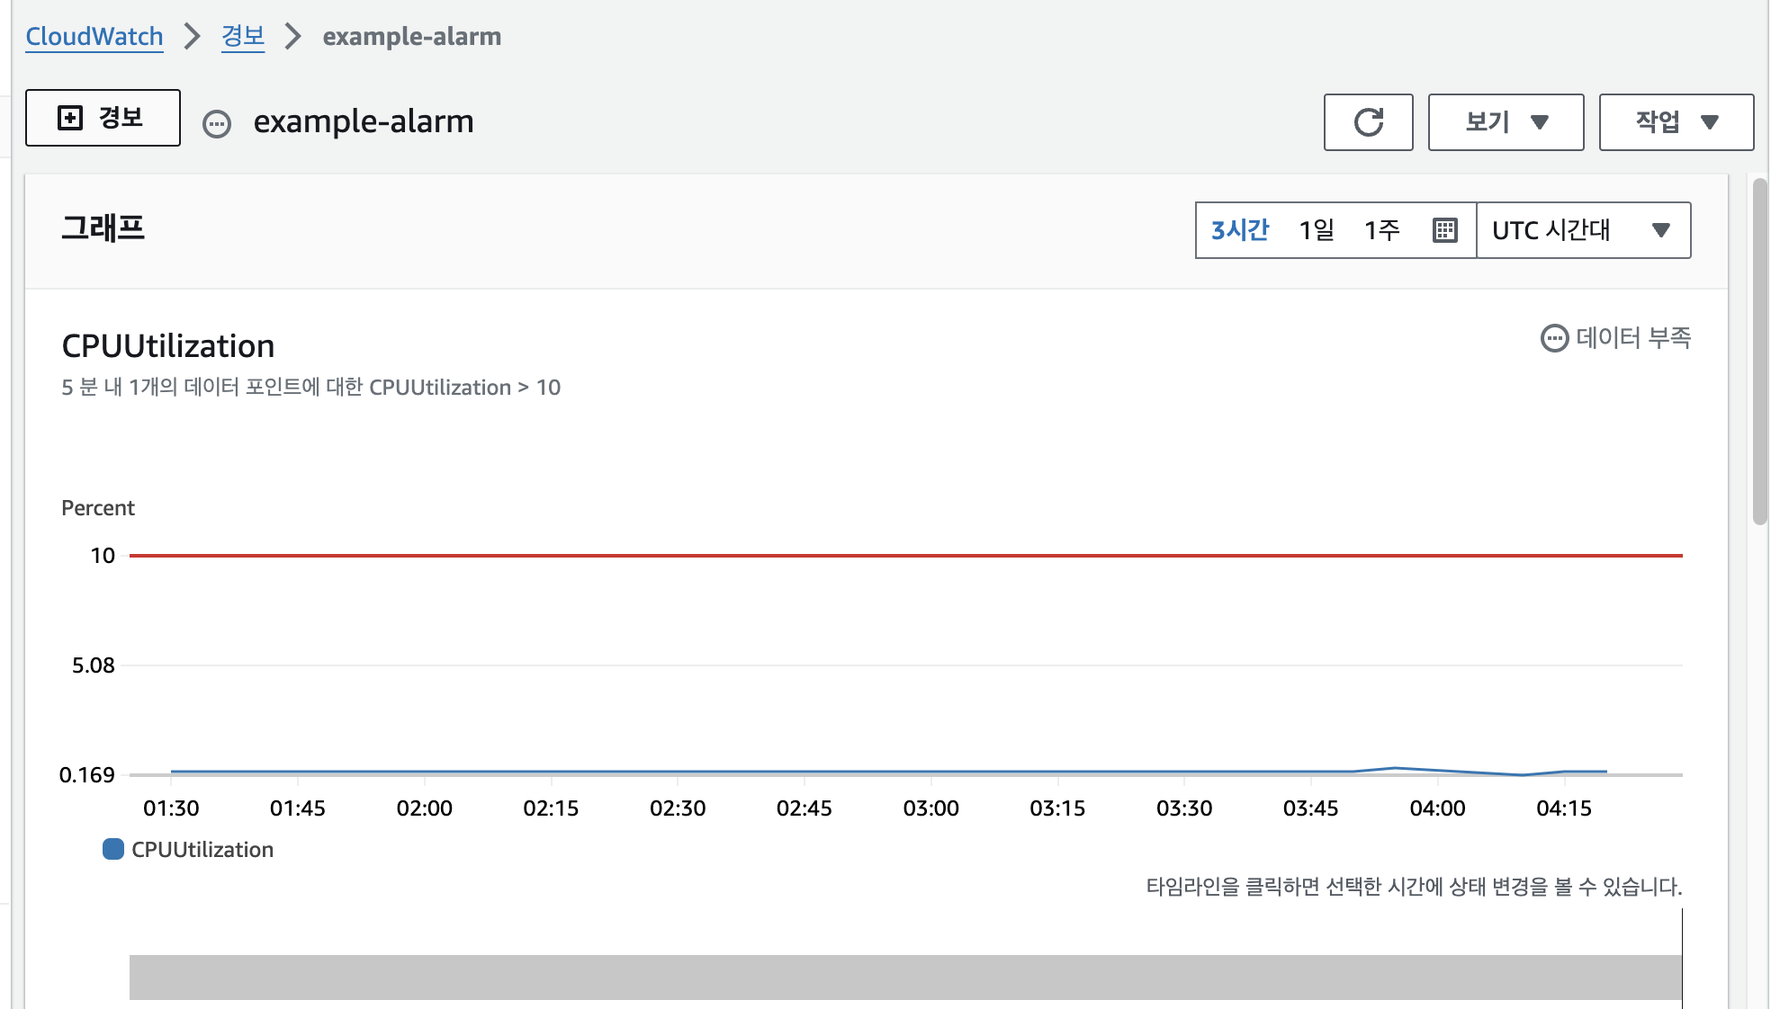Screen dimensions: 1780x1009
Task: Click the plus icon on 경보 button
Action: 70,118
